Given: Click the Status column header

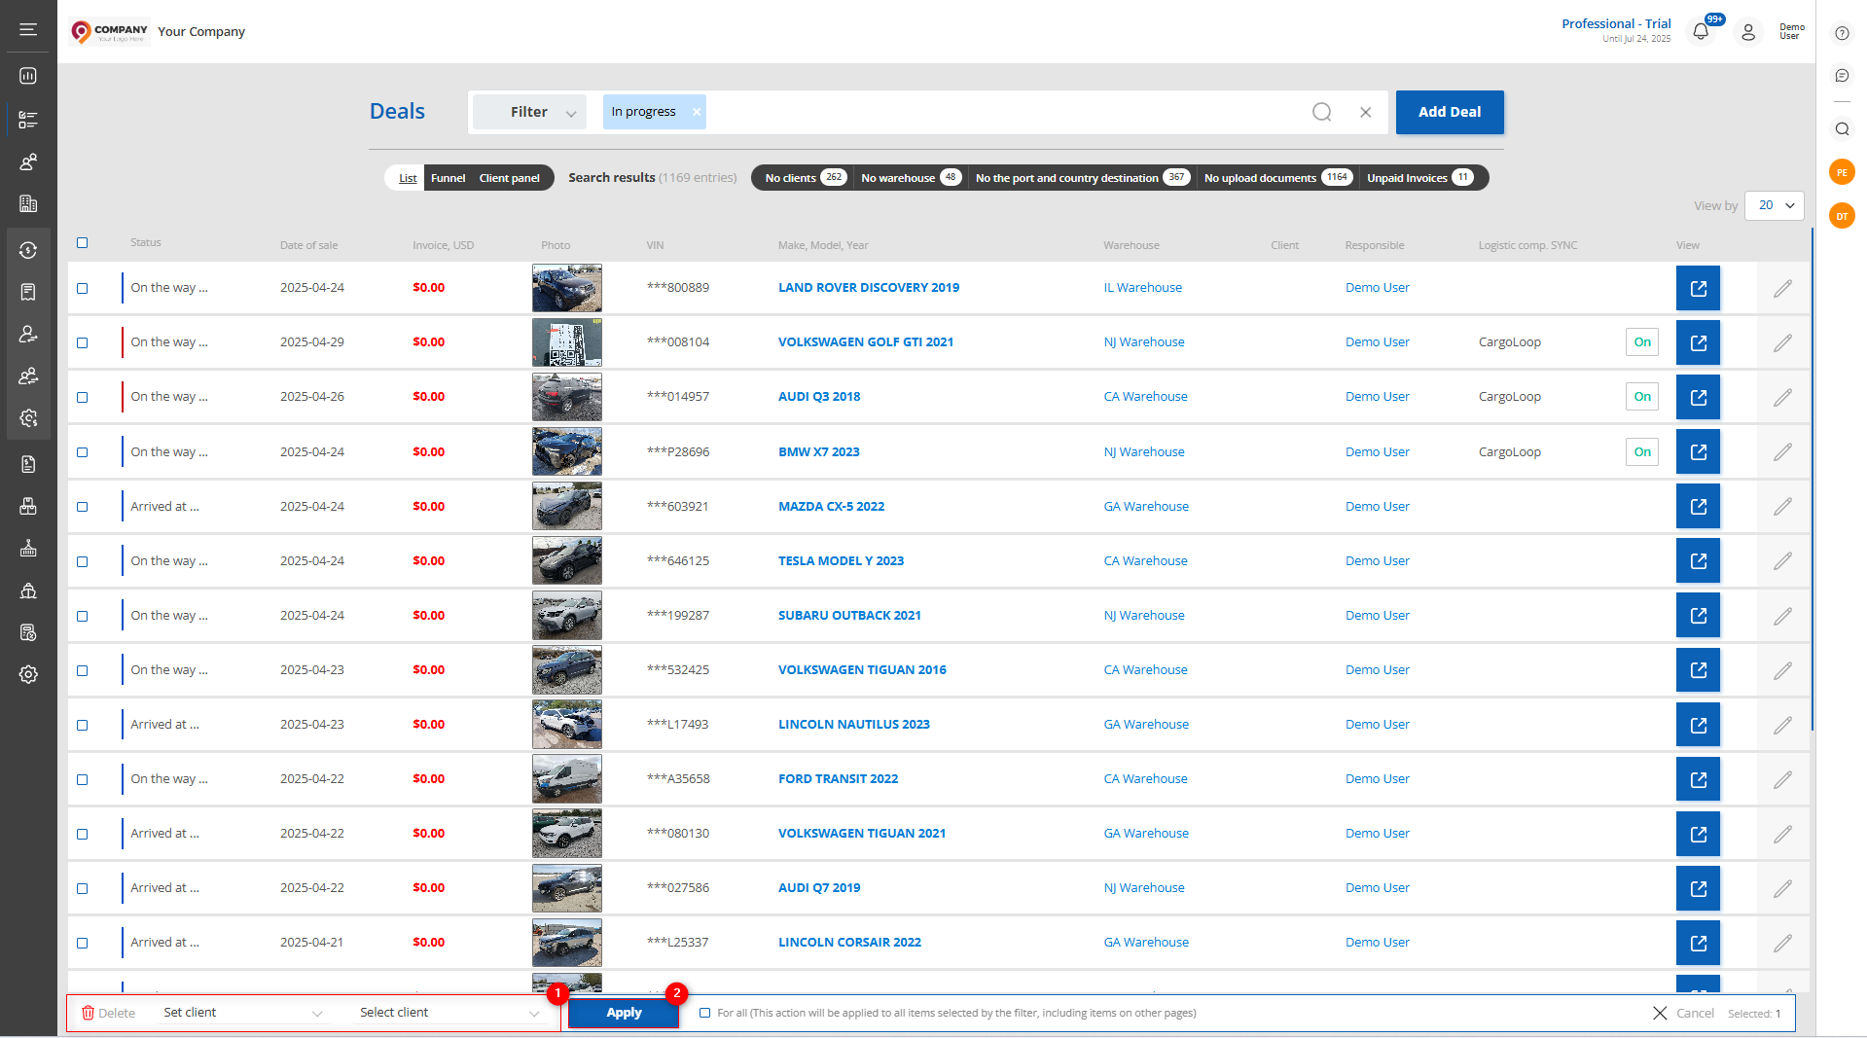Looking at the screenshot, I should pyautogui.click(x=146, y=243).
